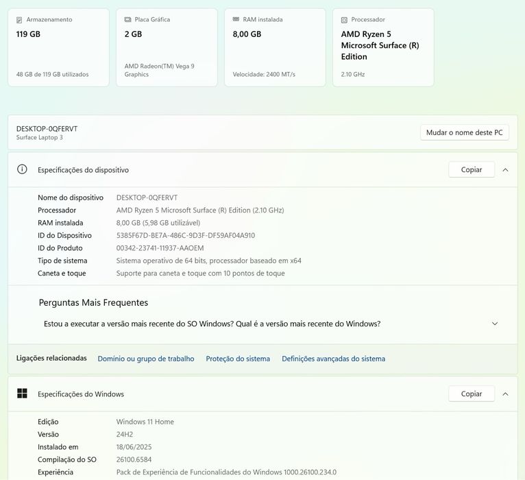Select the AMD Radeon Vega 9 graphics card tile

tap(167, 48)
